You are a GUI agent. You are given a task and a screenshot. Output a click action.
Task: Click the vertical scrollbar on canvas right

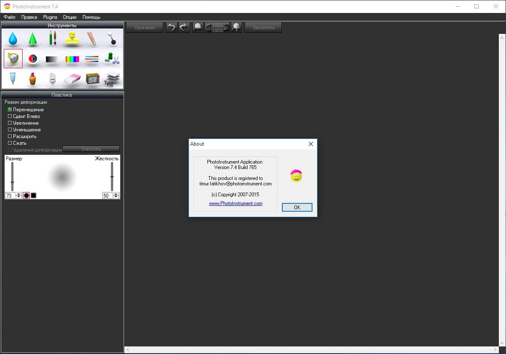[502, 190]
